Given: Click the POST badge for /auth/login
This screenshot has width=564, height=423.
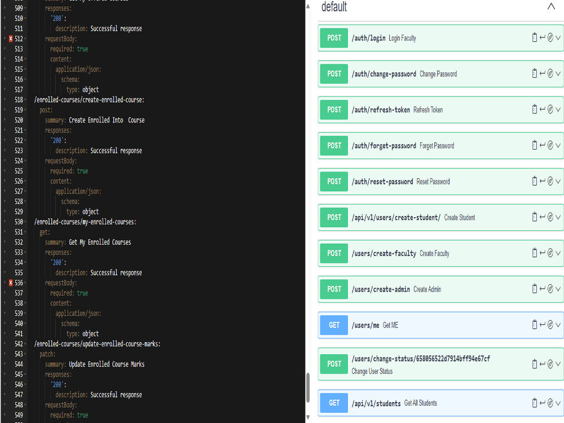Looking at the screenshot, I should 334,38.
